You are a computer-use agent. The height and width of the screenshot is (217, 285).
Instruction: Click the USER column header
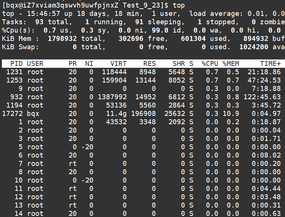point(35,64)
